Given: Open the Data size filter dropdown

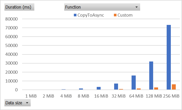Looking at the screenshot, I should (27, 103).
